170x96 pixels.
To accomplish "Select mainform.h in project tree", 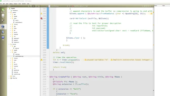I will click(x=16, y=42).
